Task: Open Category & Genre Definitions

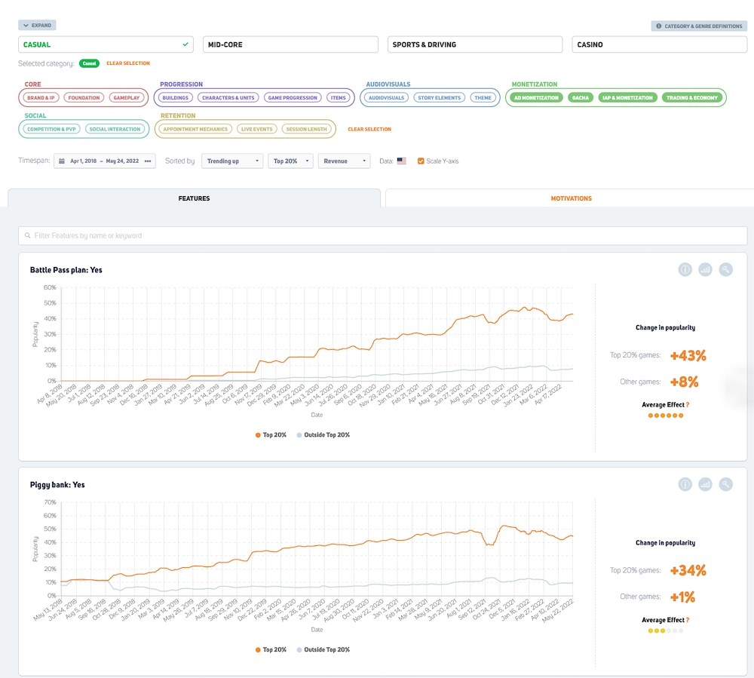Action: coord(699,26)
